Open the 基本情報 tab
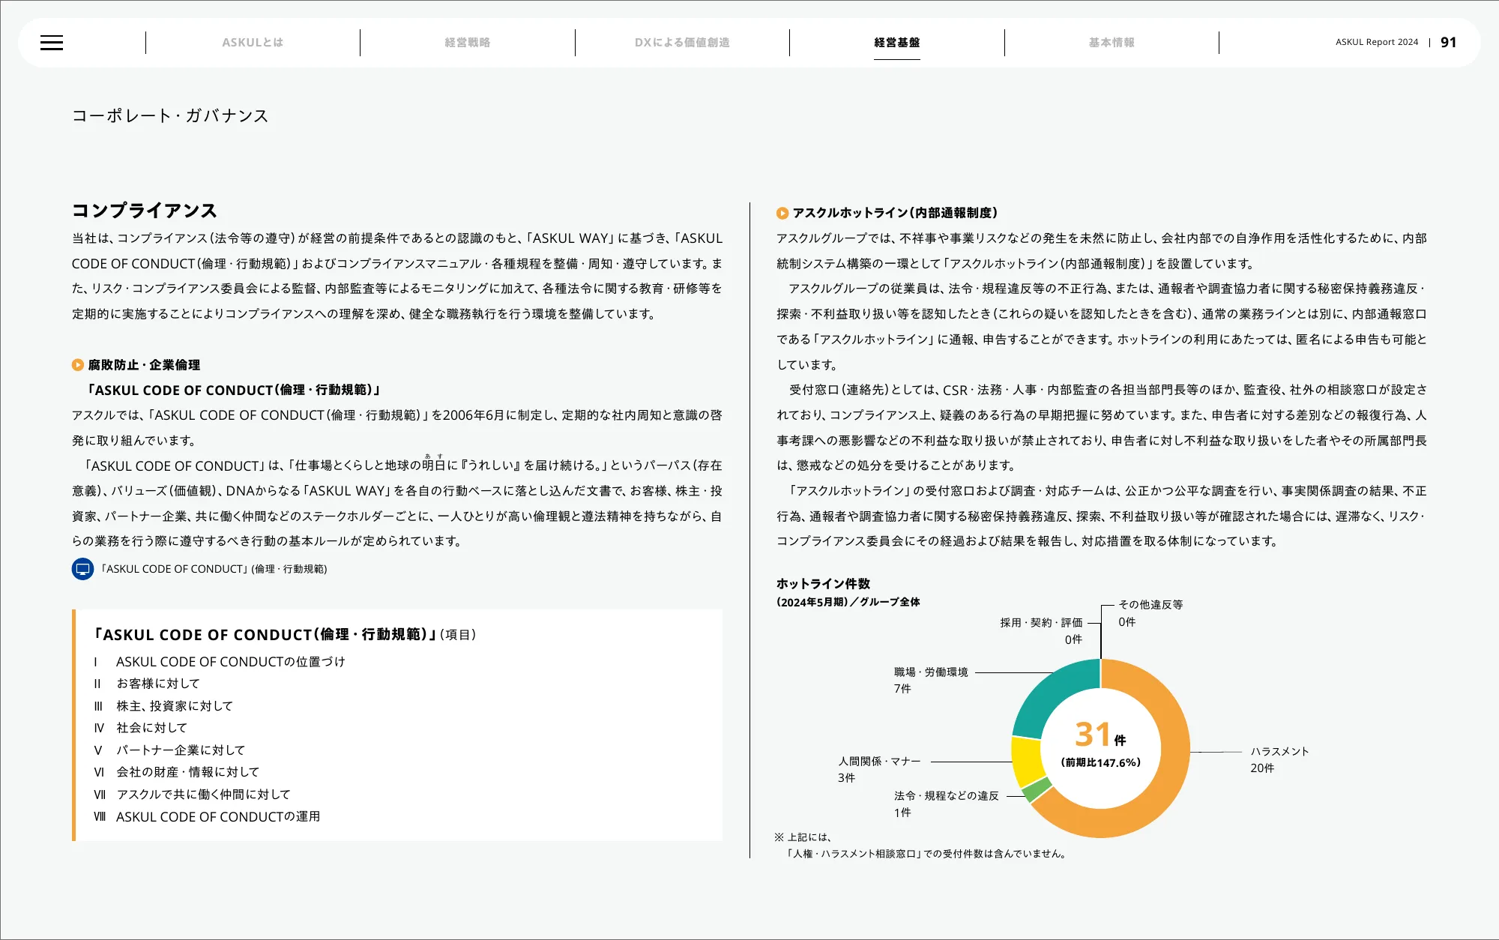Viewport: 1499px width, 940px height. pyautogui.click(x=1112, y=43)
